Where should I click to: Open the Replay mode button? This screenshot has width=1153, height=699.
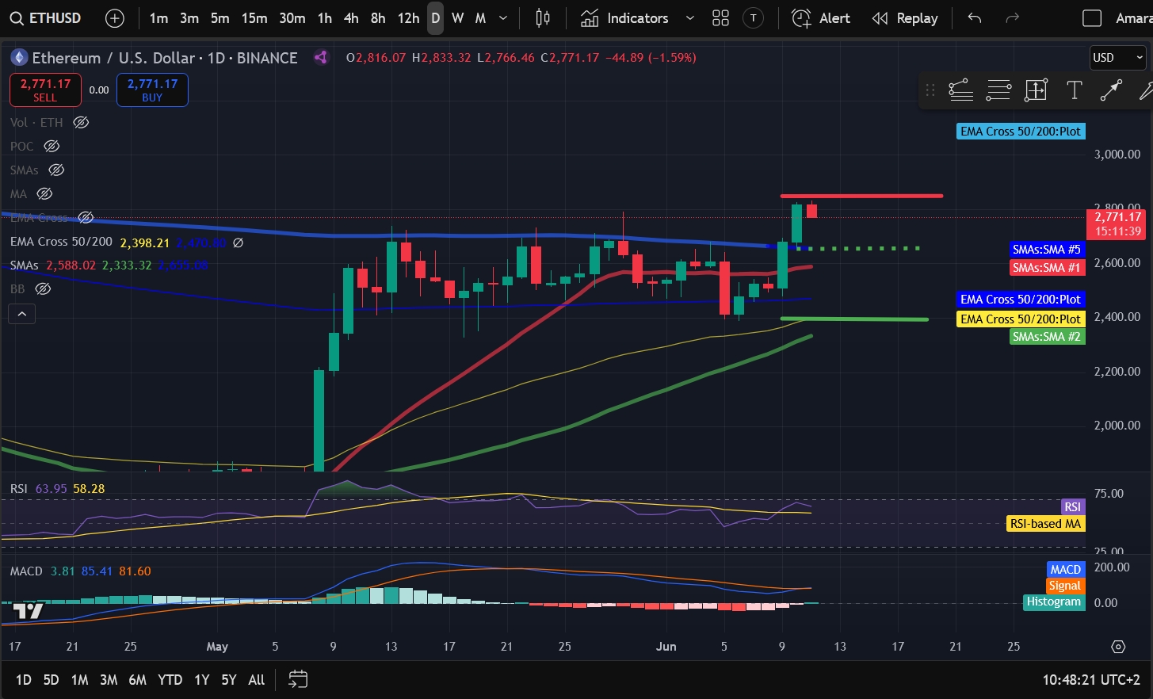coord(905,17)
